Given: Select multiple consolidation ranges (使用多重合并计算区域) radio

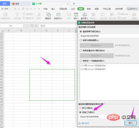Looking at the screenshot, I should pos(81,51).
